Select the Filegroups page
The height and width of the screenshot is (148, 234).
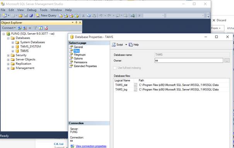tap(80, 55)
